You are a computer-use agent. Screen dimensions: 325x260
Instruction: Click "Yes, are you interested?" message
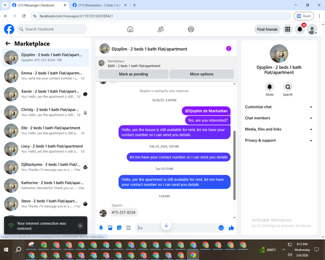(x=208, y=120)
